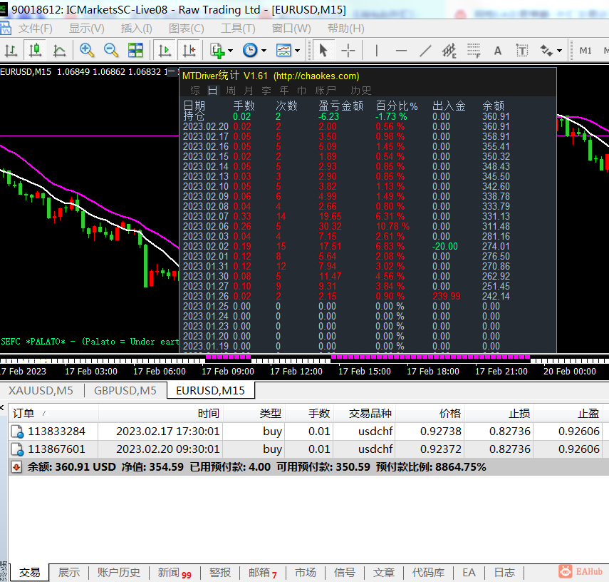Open the 账户历史 terminal tab
Image resolution: width=609 pixels, height=582 pixels.
point(119,572)
